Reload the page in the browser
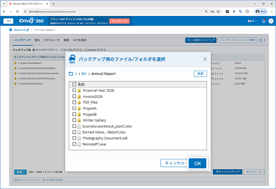 [x=17, y=11]
